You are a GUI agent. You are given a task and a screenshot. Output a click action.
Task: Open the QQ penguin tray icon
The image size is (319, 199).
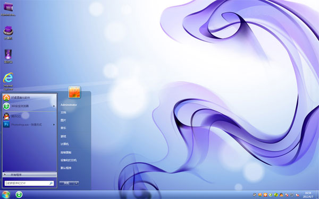[281, 195]
